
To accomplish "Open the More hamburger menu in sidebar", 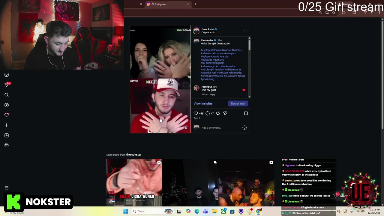I will (7, 188).
